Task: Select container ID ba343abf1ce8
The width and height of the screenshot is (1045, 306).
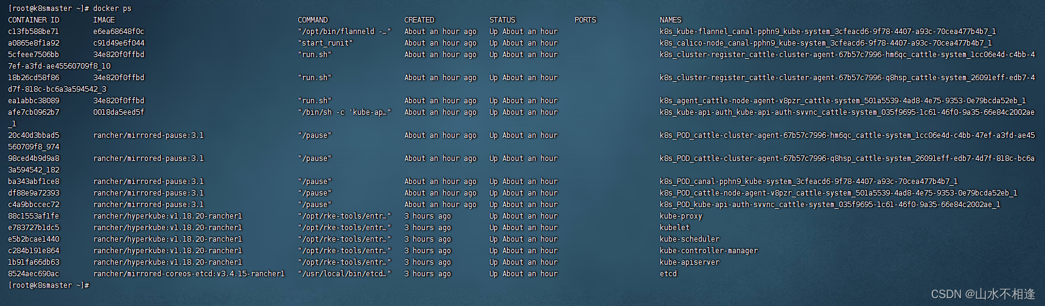Action: 33,182
